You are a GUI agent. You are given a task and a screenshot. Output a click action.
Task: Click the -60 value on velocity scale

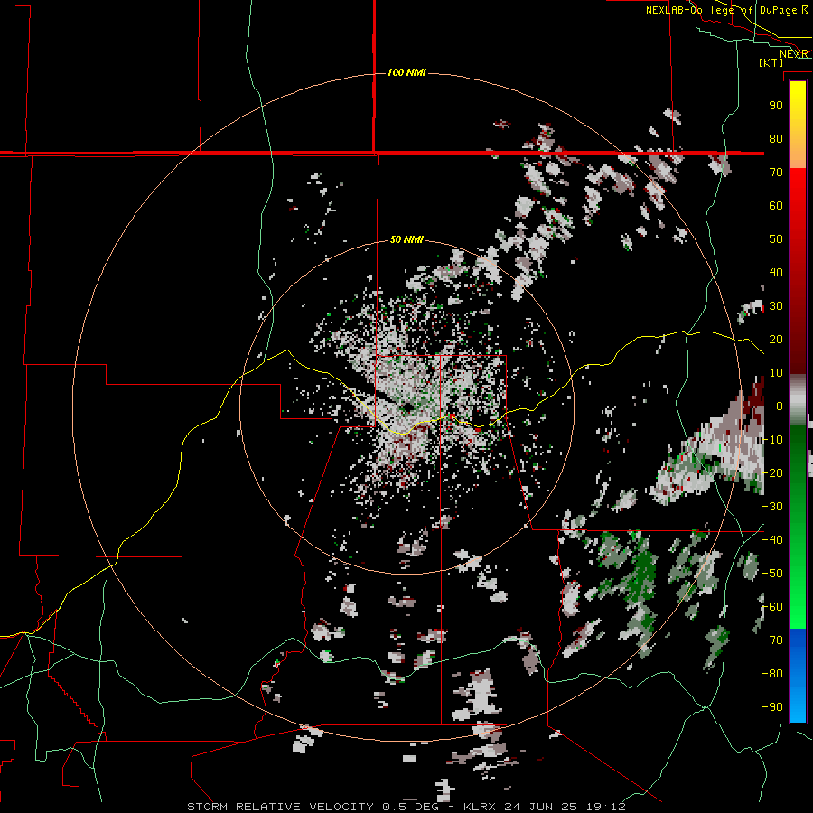[x=772, y=607]
